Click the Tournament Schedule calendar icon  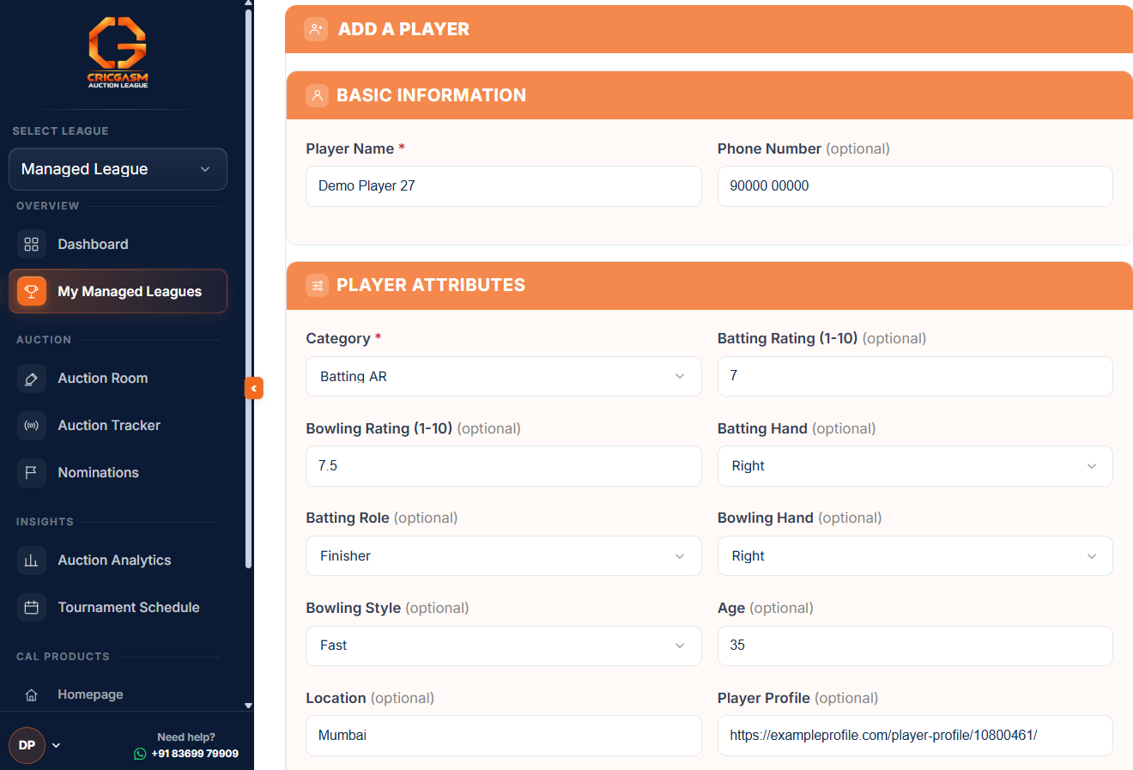tap(32, 607)
